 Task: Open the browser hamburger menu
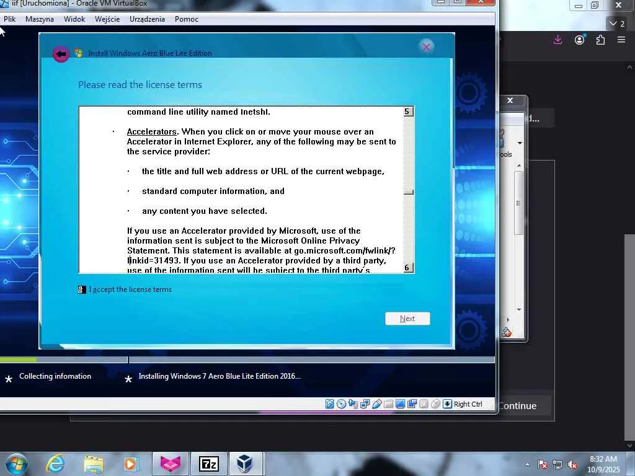tap(621, 39)
